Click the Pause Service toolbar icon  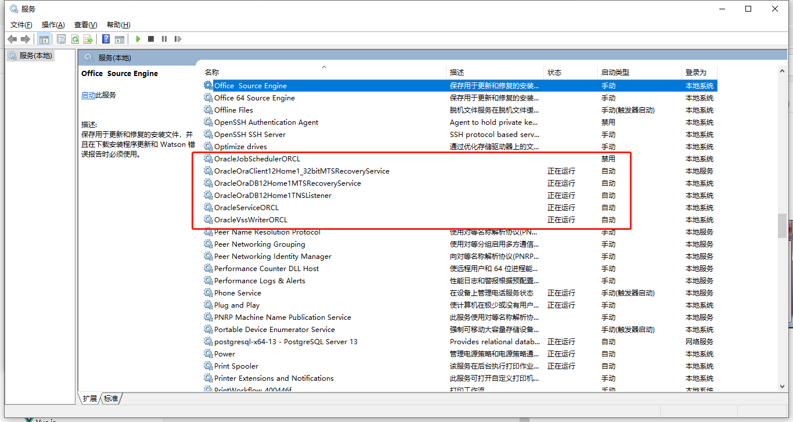pyautogui.click(x=164, y=39)
